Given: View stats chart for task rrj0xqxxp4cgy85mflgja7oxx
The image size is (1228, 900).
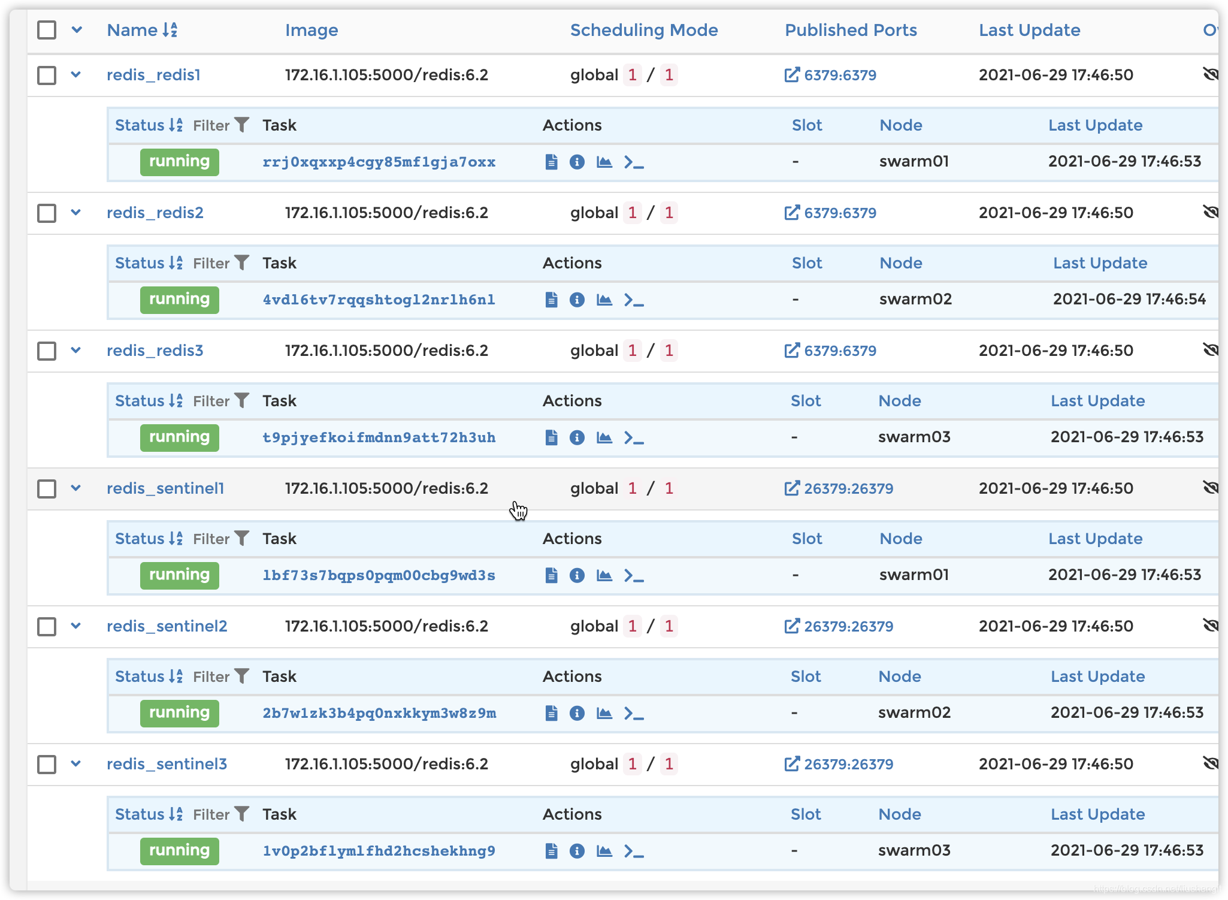Looking at the screenshot, I should (x=604, y=162).
